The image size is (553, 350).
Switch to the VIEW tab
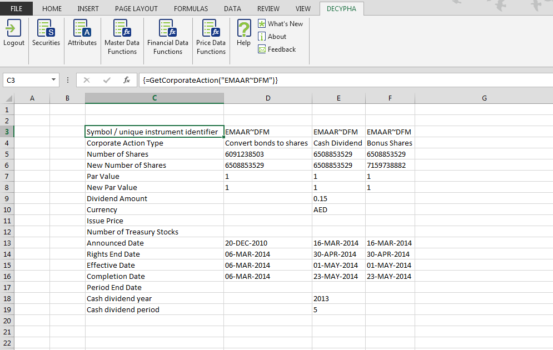303,8
